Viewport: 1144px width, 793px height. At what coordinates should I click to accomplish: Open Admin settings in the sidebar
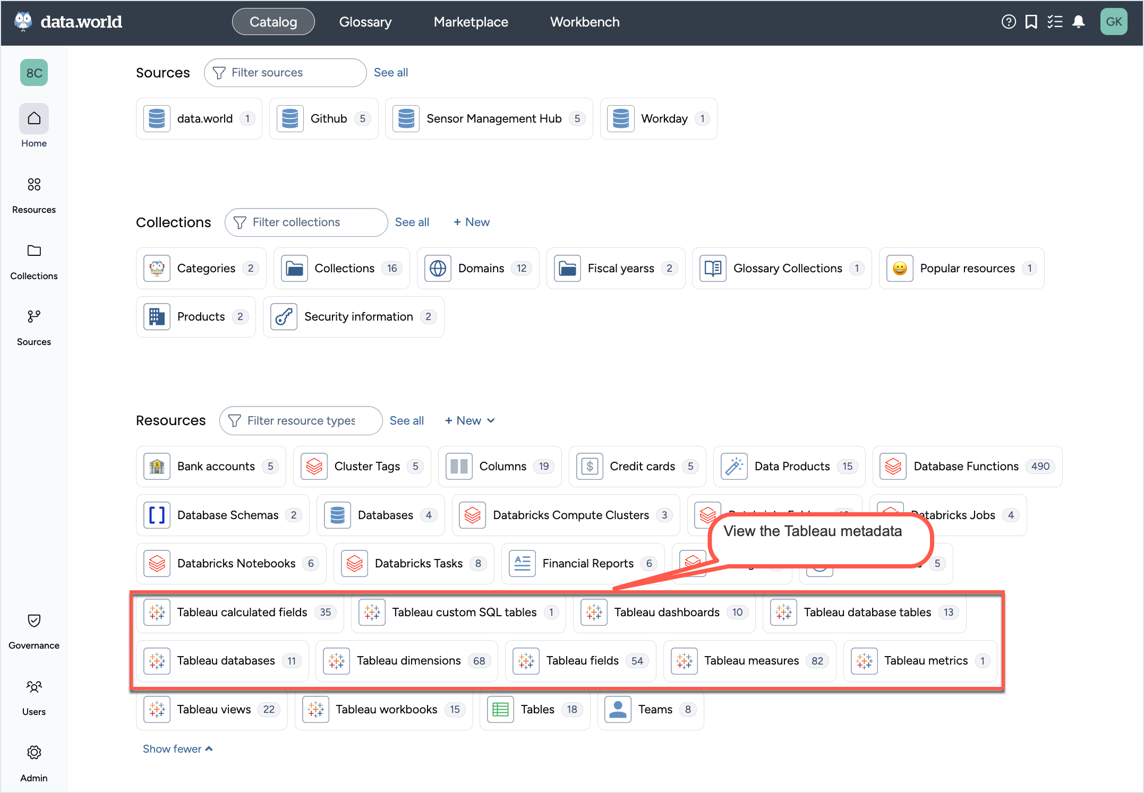(x=33, y=761)
